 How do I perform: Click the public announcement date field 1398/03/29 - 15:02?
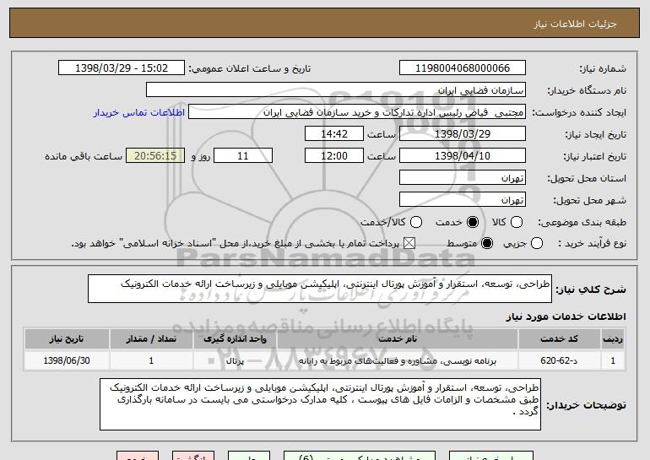coord(122,68)
